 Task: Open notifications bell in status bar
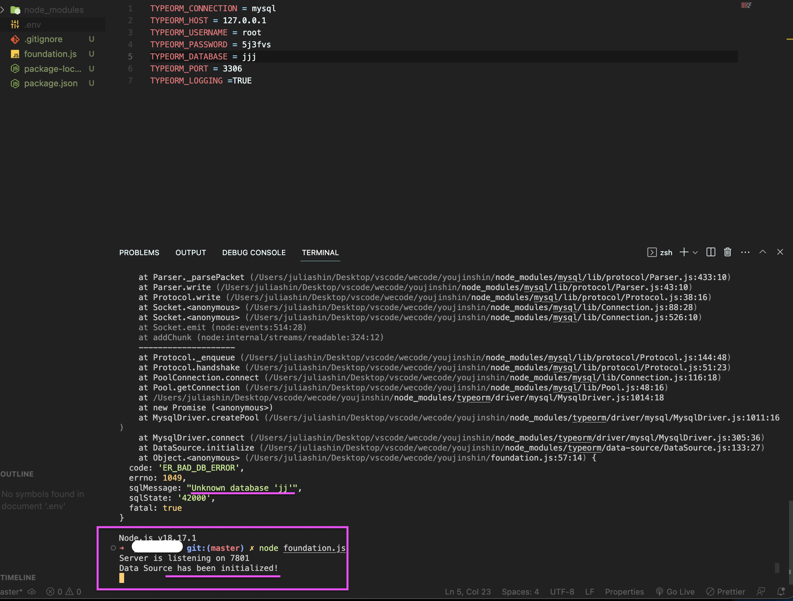pos(781,591)
